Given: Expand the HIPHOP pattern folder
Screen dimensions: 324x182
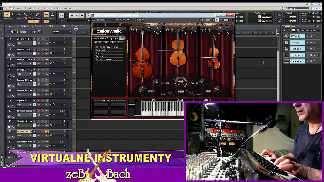Looking at the screenshot, I should (x=96, y=50).
